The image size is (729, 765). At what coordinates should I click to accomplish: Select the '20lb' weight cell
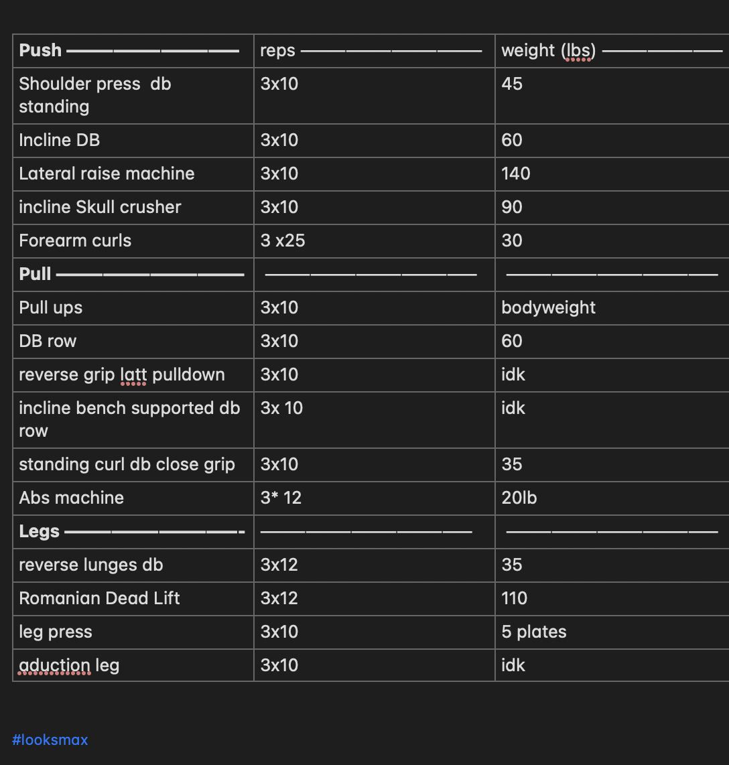click(x=613, y=498)
